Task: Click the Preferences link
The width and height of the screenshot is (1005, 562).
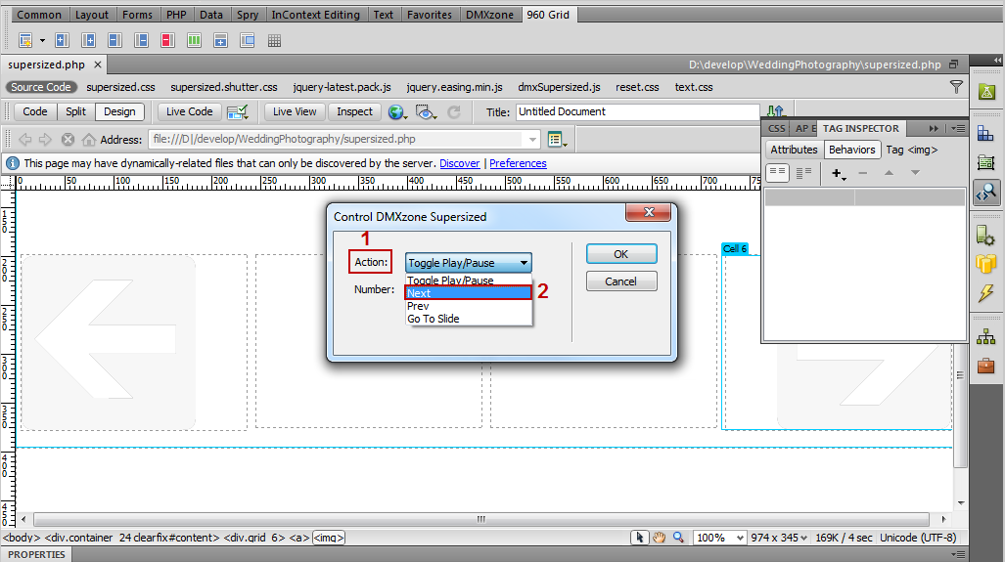Action: coord(518,163)
